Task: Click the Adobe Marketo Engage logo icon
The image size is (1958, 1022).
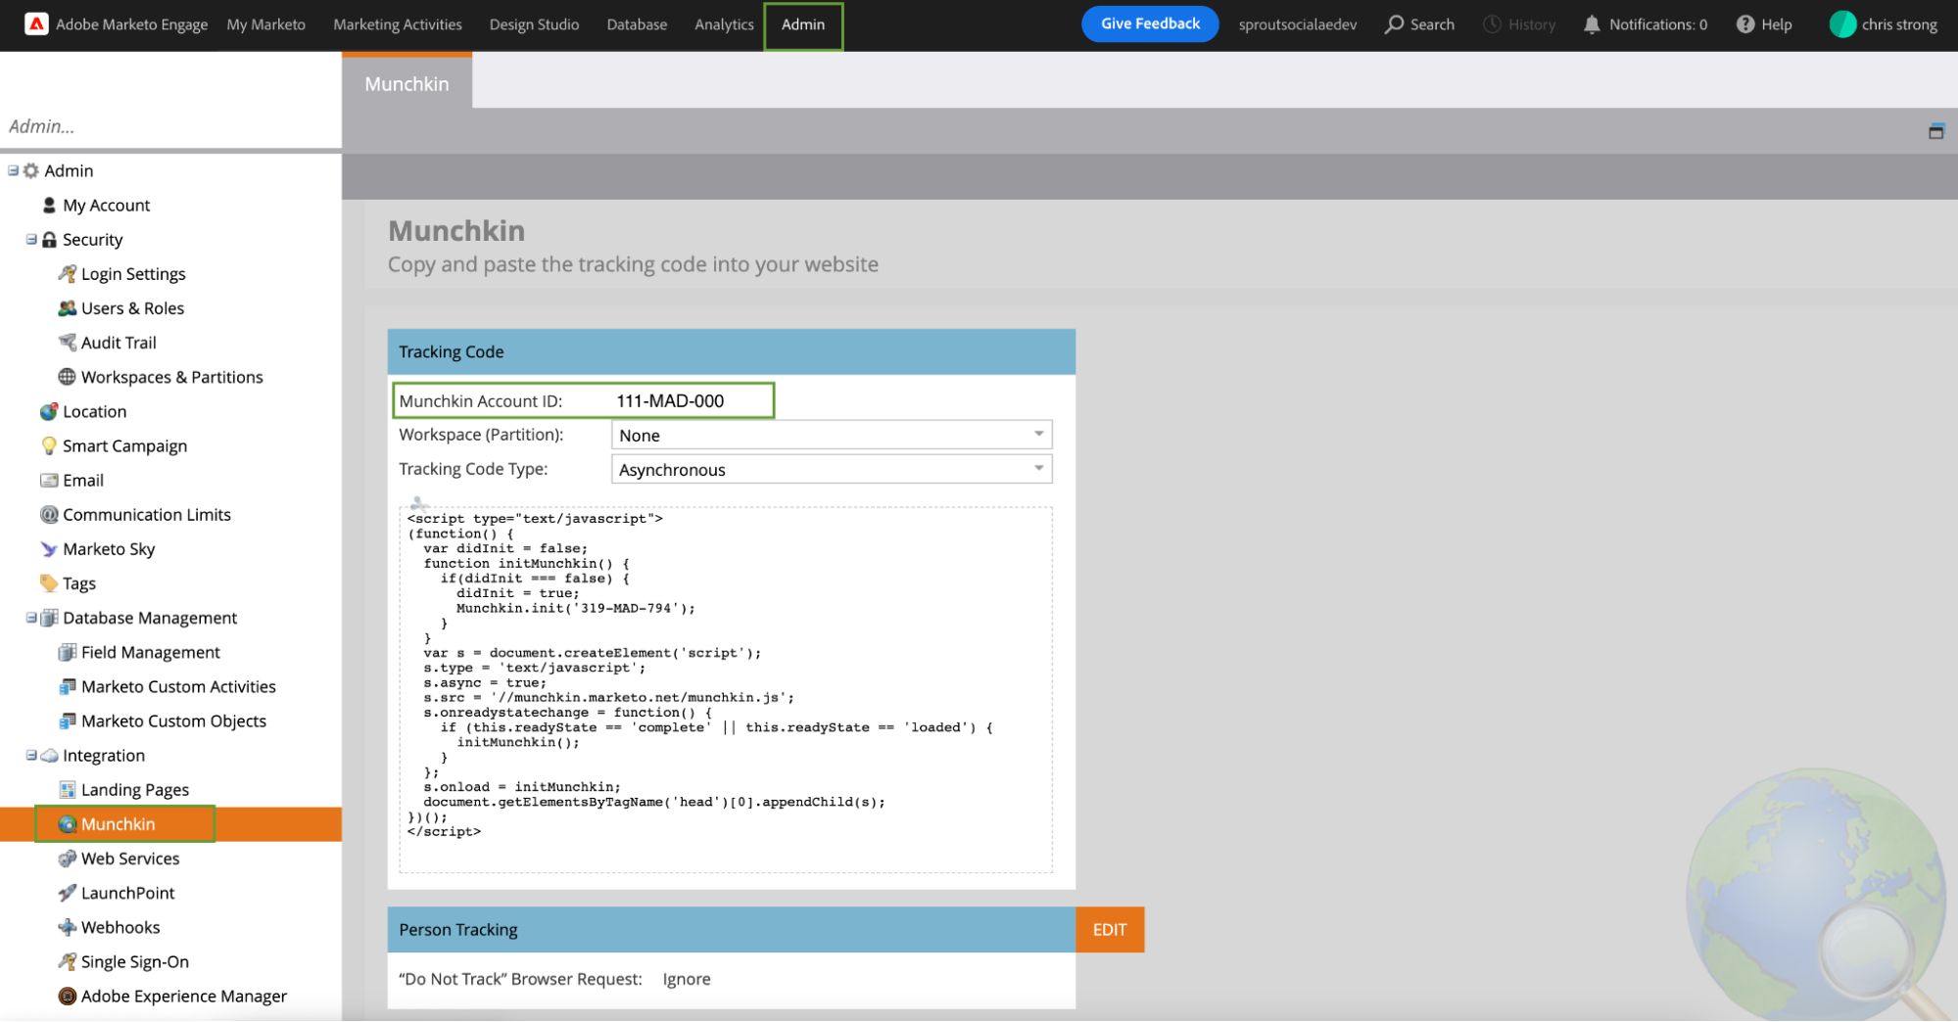Action: tap(36, 24)
